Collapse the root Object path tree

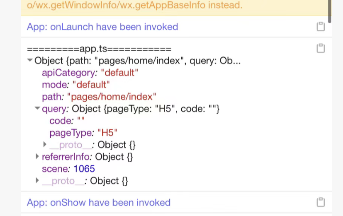click(30, 60)
